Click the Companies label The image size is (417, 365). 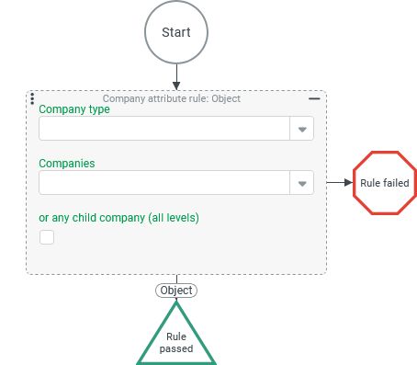pyautogui.click(x=67, y=164)
